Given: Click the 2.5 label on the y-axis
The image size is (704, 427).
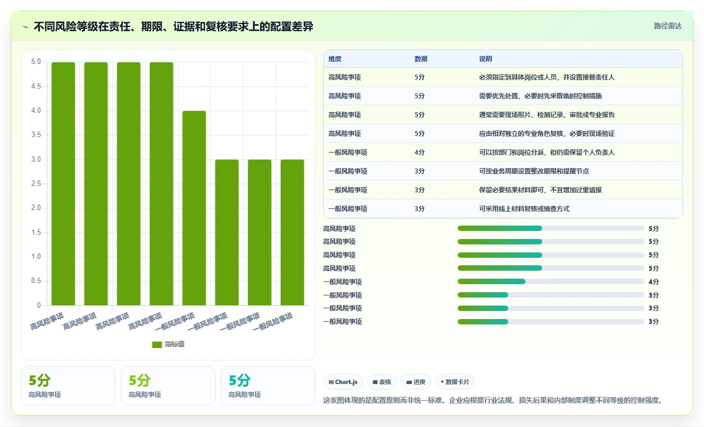Looking at the screenshot, I should click(x=35, y=184).
